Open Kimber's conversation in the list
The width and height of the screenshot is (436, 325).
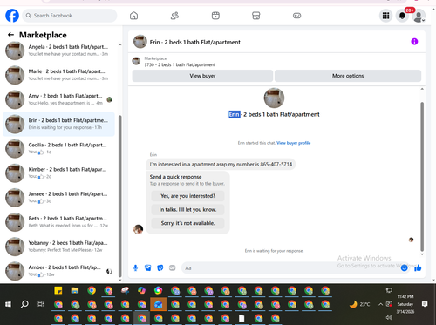click(x=58, y=173)
